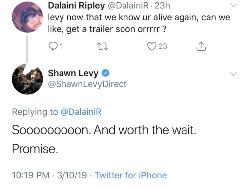Like Dalaini Ripley's tweet with the heart
Viewport: 248px width, 188px height.
152,46
